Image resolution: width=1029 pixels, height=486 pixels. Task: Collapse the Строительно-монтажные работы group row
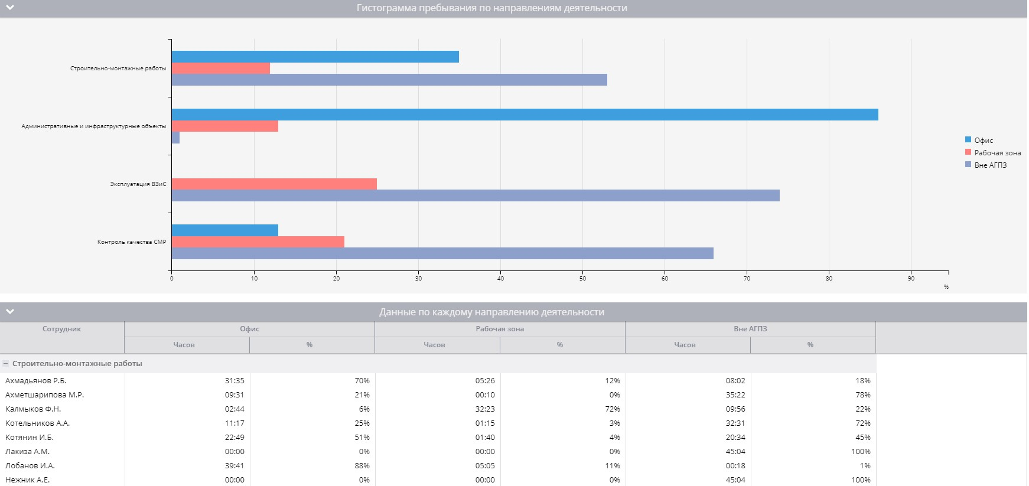[6, 364]
